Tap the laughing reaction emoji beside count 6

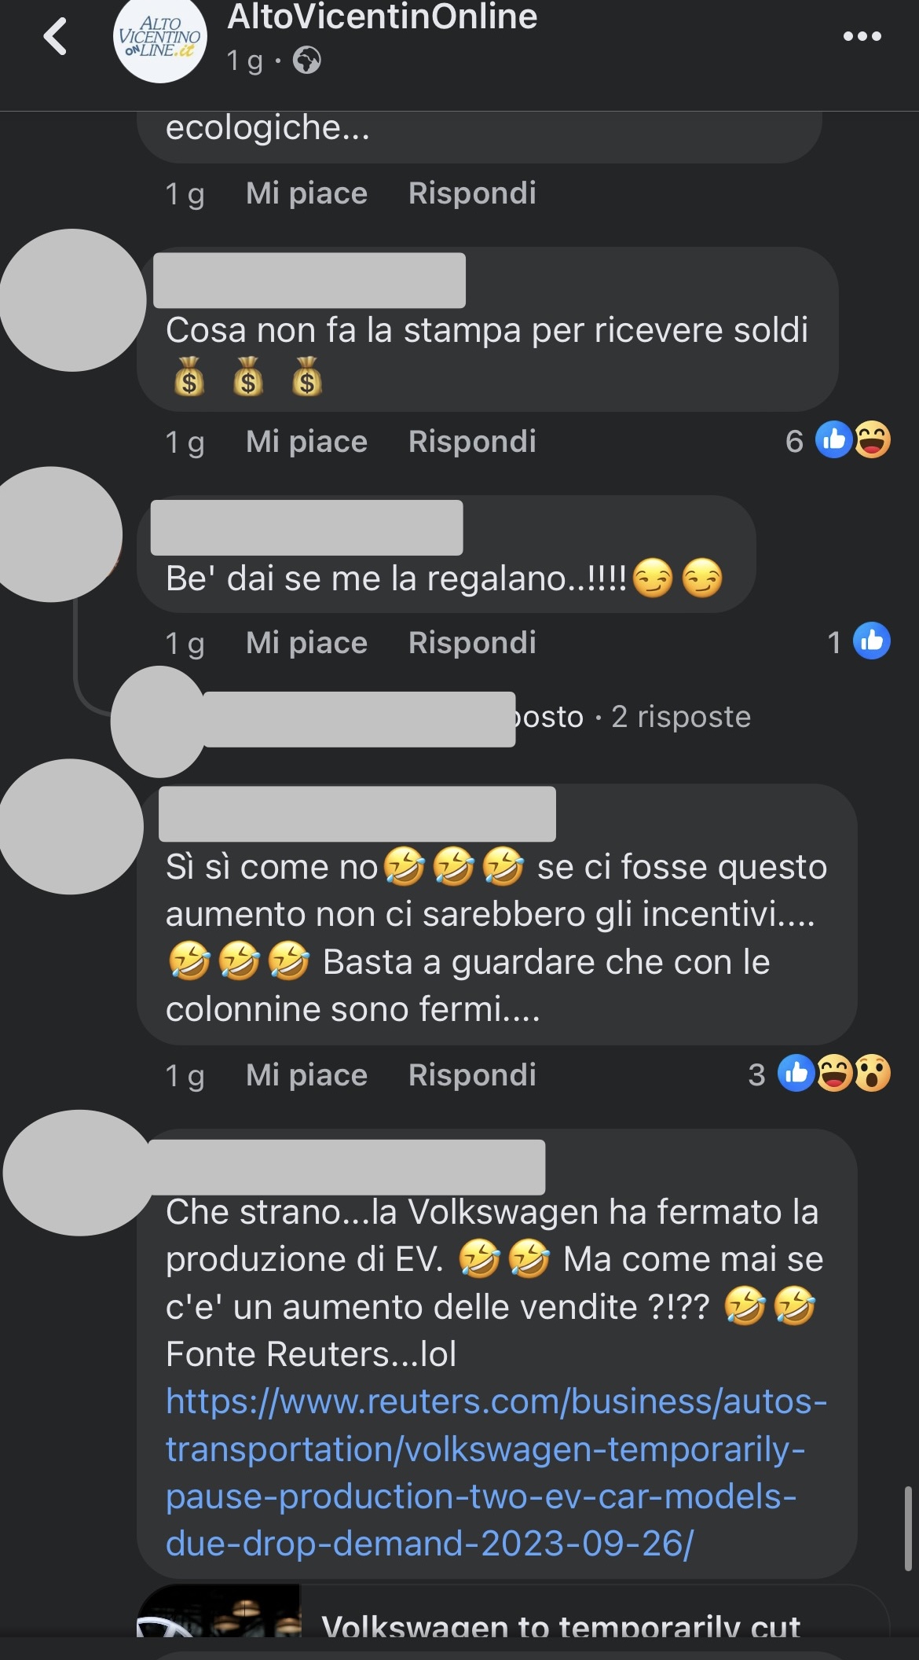(x=872, y=440)
